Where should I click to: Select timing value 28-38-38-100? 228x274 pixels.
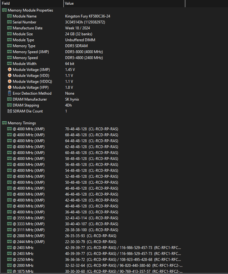[x=76, y=230]
